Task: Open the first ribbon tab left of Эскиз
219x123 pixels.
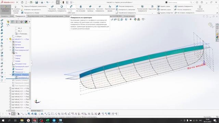Action: click(4, 16)
